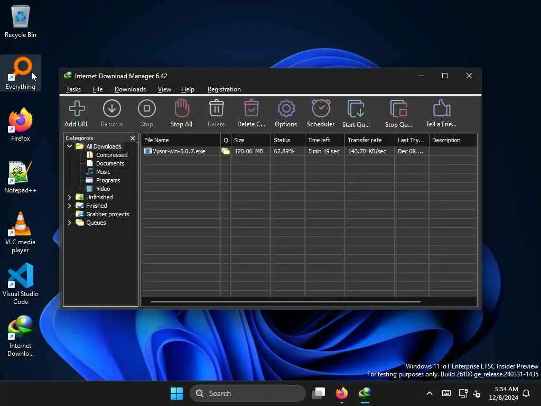Open the Downloads menu
541x406 pixels.
click(x=130, y=89)
